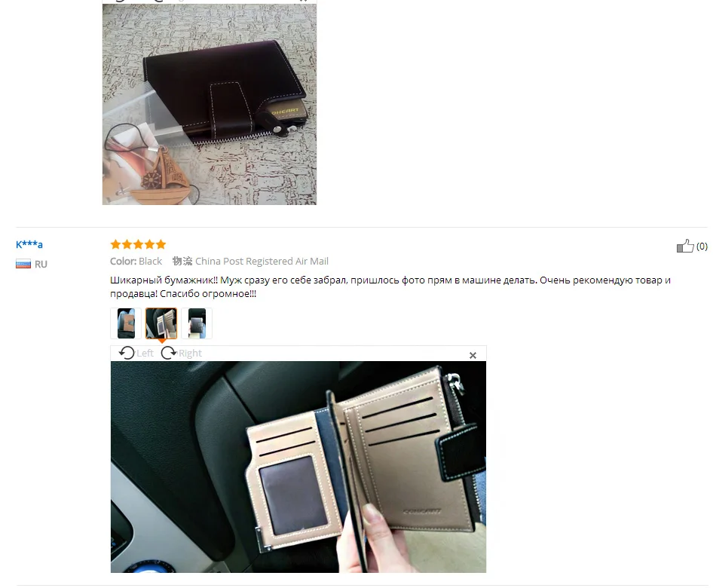Click the 'Right' rotate text label
Screen dimensions: 713x588
190,353
